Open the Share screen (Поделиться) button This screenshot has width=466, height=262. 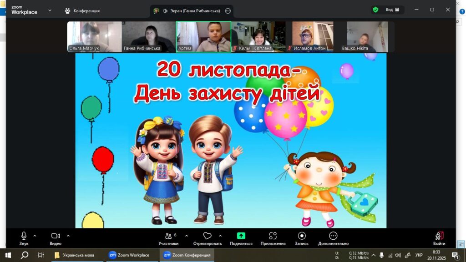click(241, 238)
